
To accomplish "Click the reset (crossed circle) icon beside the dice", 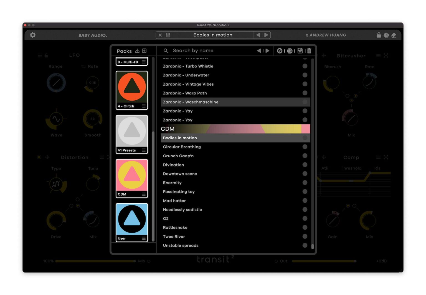I will pos(280,51).
